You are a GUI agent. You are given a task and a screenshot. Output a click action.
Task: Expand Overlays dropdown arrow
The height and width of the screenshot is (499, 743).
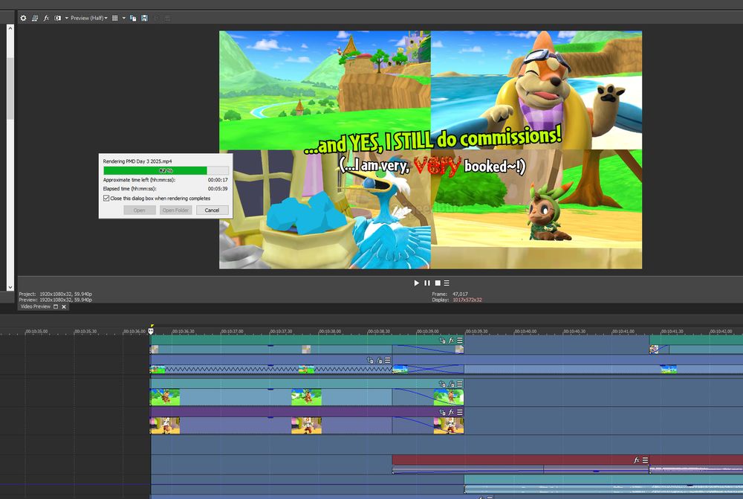tap(123, 18)
